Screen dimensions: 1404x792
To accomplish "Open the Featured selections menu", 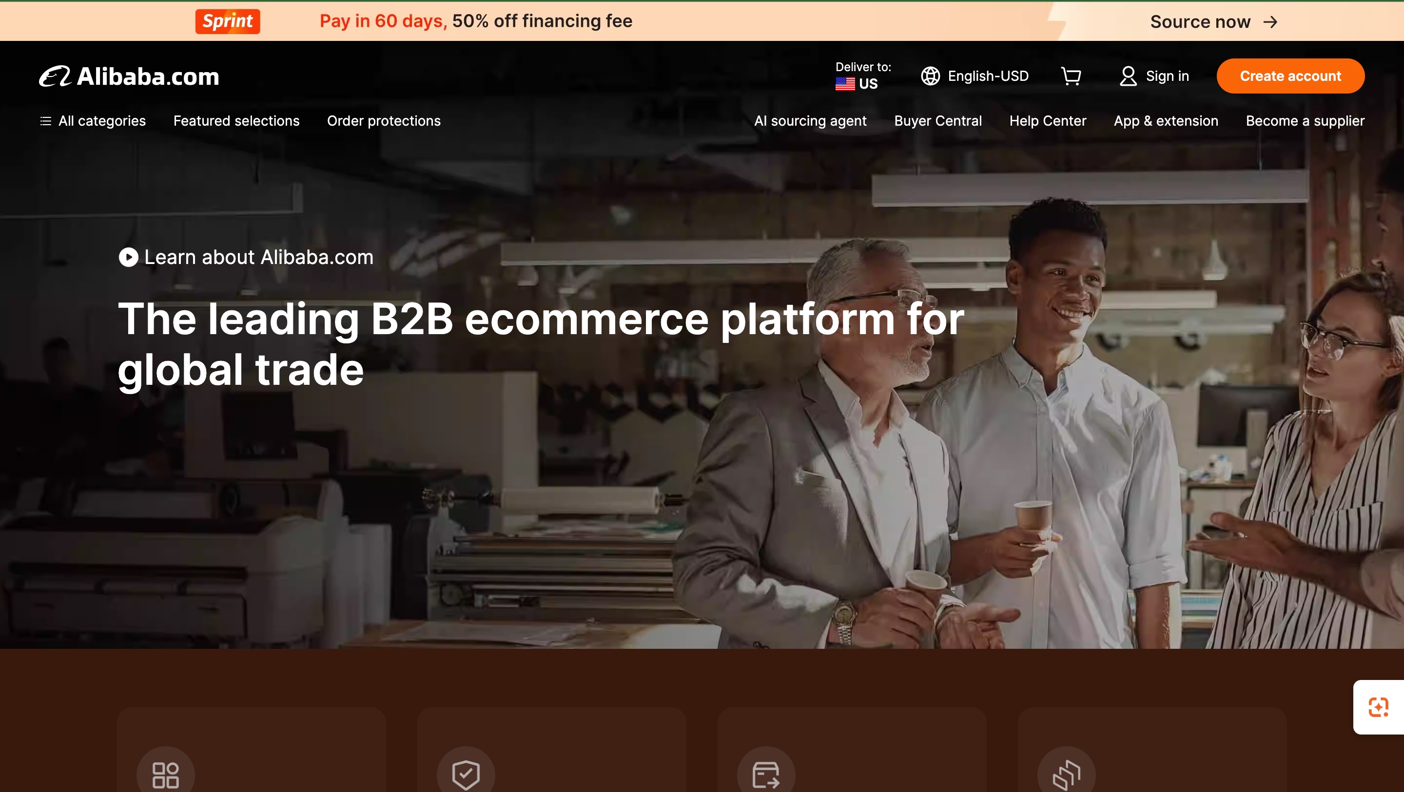I will tap(236, 121).
